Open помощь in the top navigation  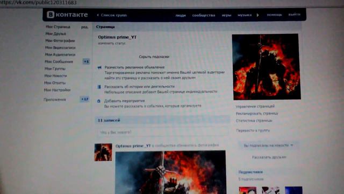pos(274,15)
